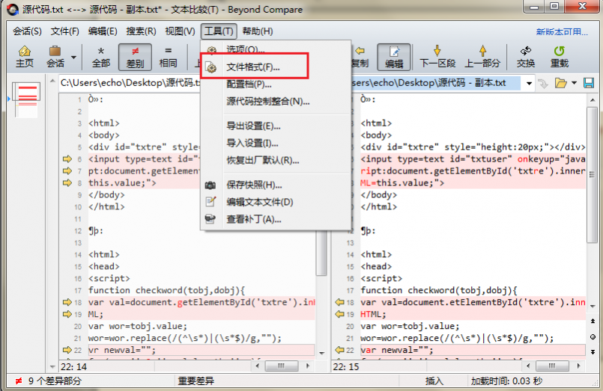Click the open folder icon on right pane
The height and width of the screenshot is (391, 603).
pos(560,83)
